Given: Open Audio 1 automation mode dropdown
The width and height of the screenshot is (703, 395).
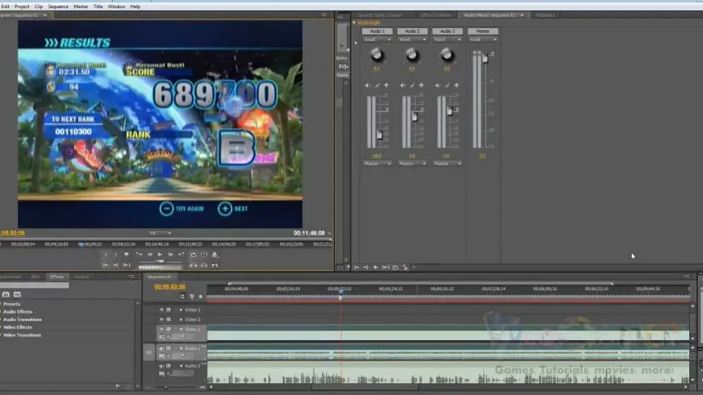Looking at the screenshot, I should tap(377, 39).
